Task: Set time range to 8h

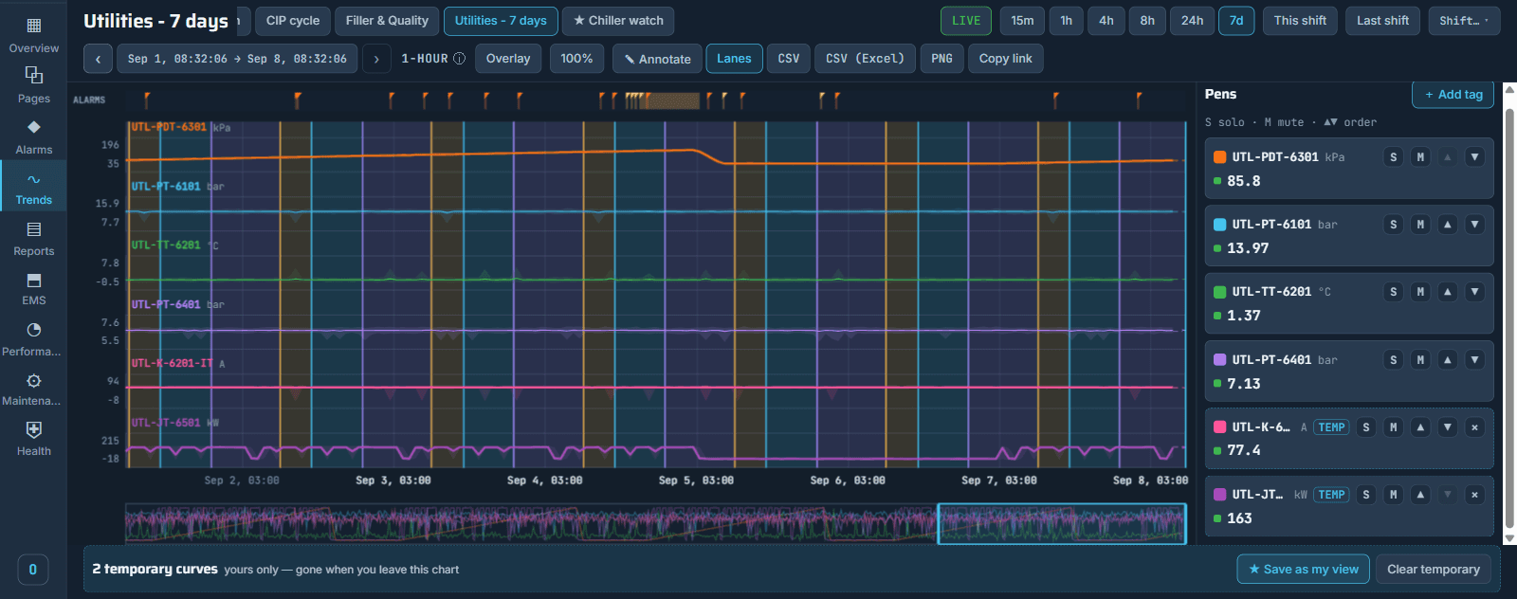Action: click(1147, 21)
